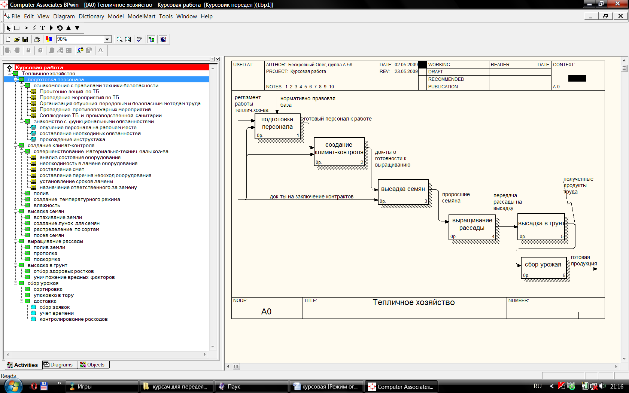Activate the Pointer selection tool

click(x=9, y=28)
